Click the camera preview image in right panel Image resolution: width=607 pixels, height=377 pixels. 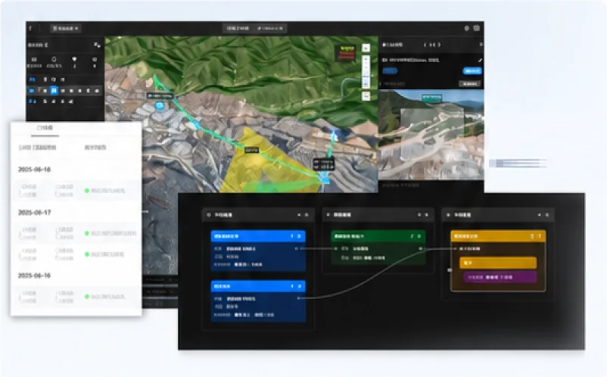tap(431, 135)
